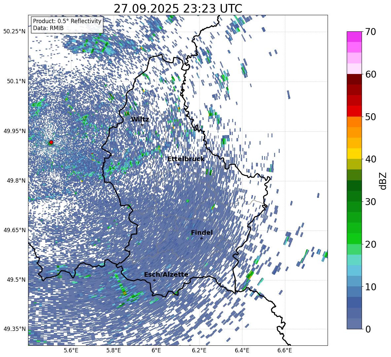Click the 50.1°N latitude label
391x357 pixels.
pos(16,81)
